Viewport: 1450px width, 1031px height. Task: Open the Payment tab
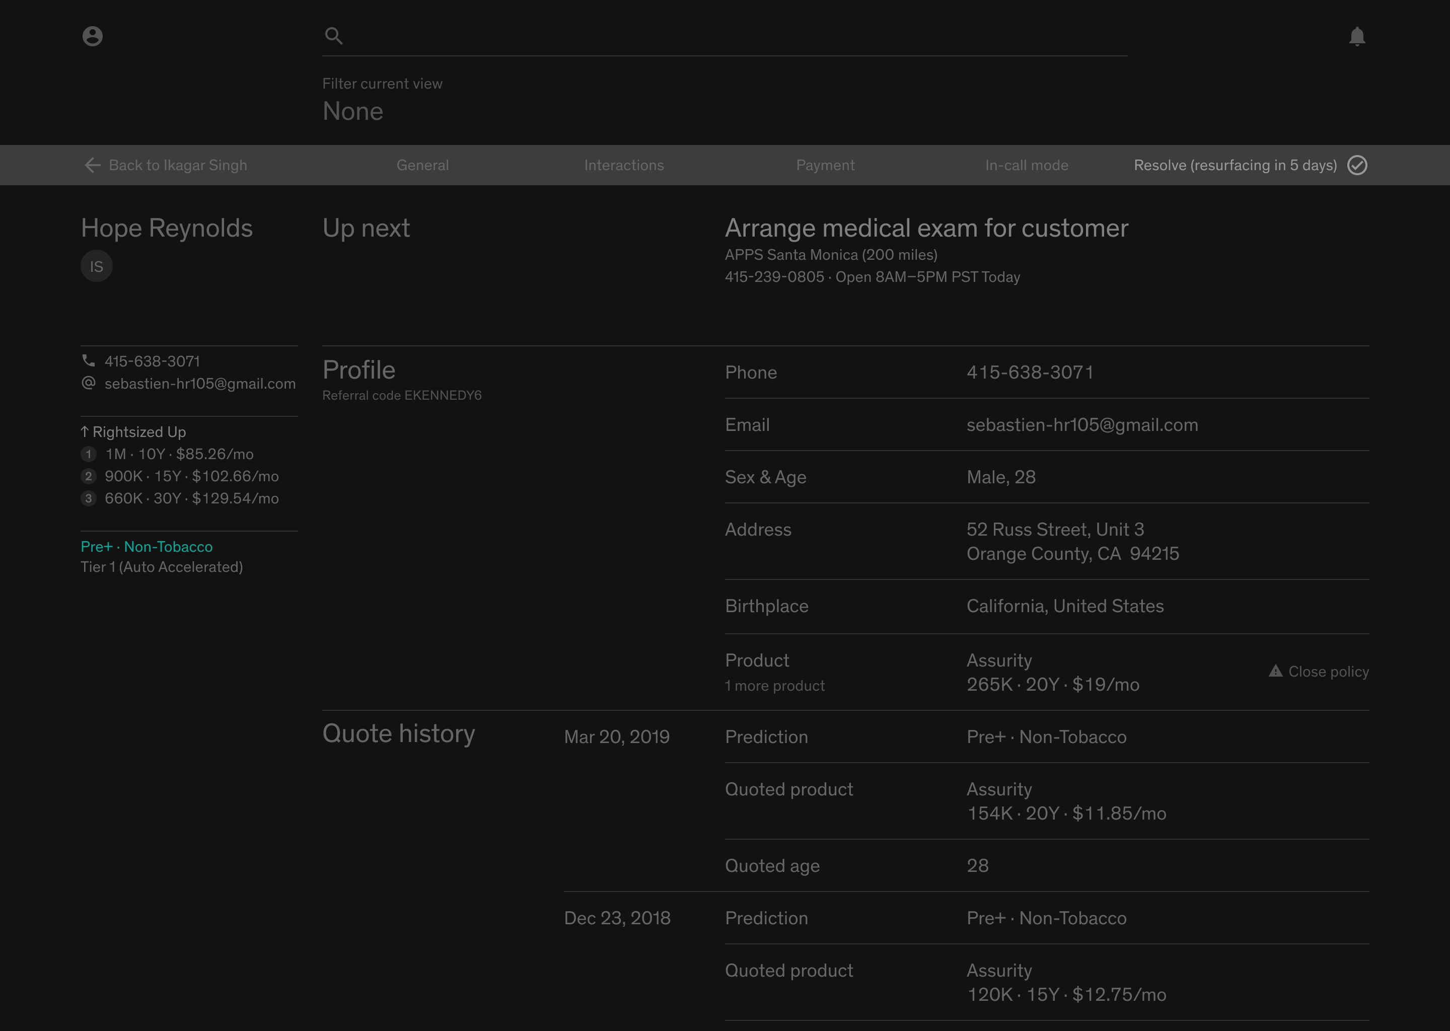point(825,165)
